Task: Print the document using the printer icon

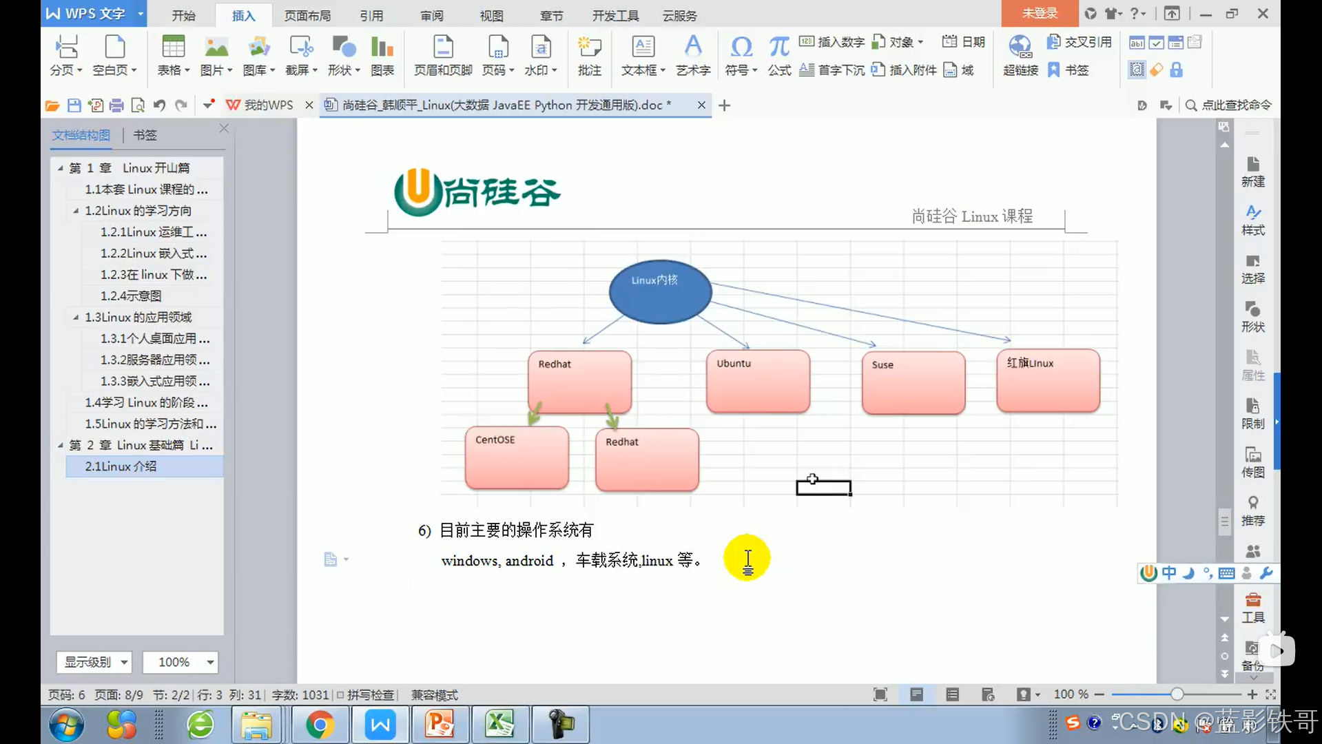Action: pos(116,105)
